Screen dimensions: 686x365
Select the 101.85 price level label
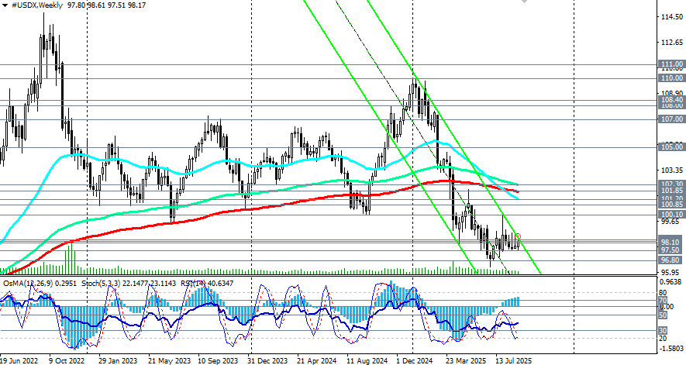pos(672,191)
